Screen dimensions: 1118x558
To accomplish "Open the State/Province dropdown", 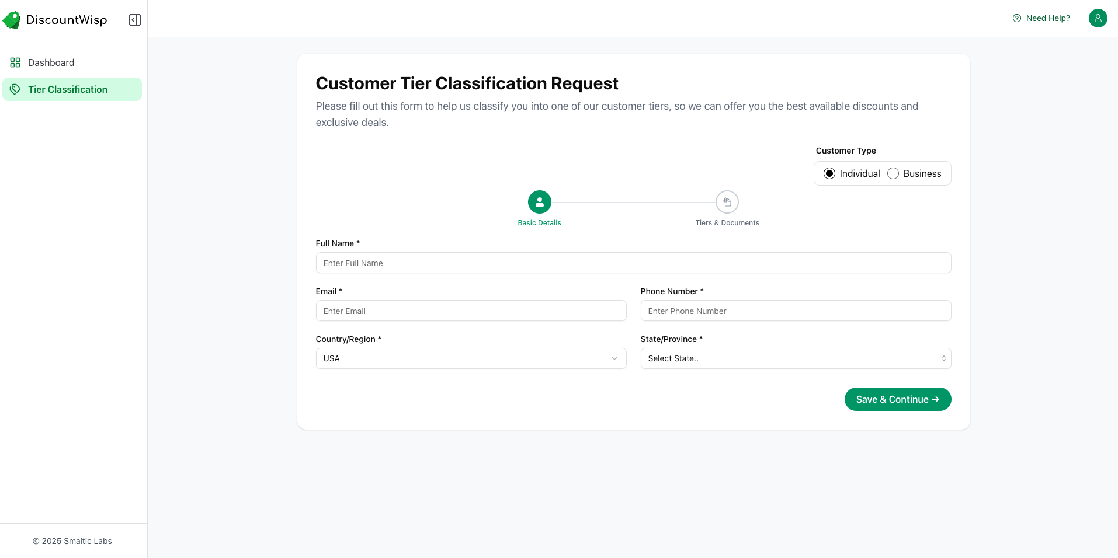I will pyautogui.click(x=796, y=358).
